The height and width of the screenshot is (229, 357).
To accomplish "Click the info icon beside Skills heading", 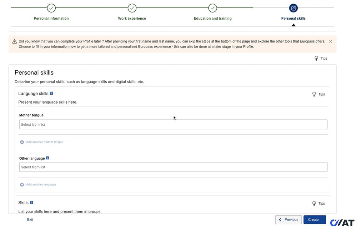I will pos(31,202).
